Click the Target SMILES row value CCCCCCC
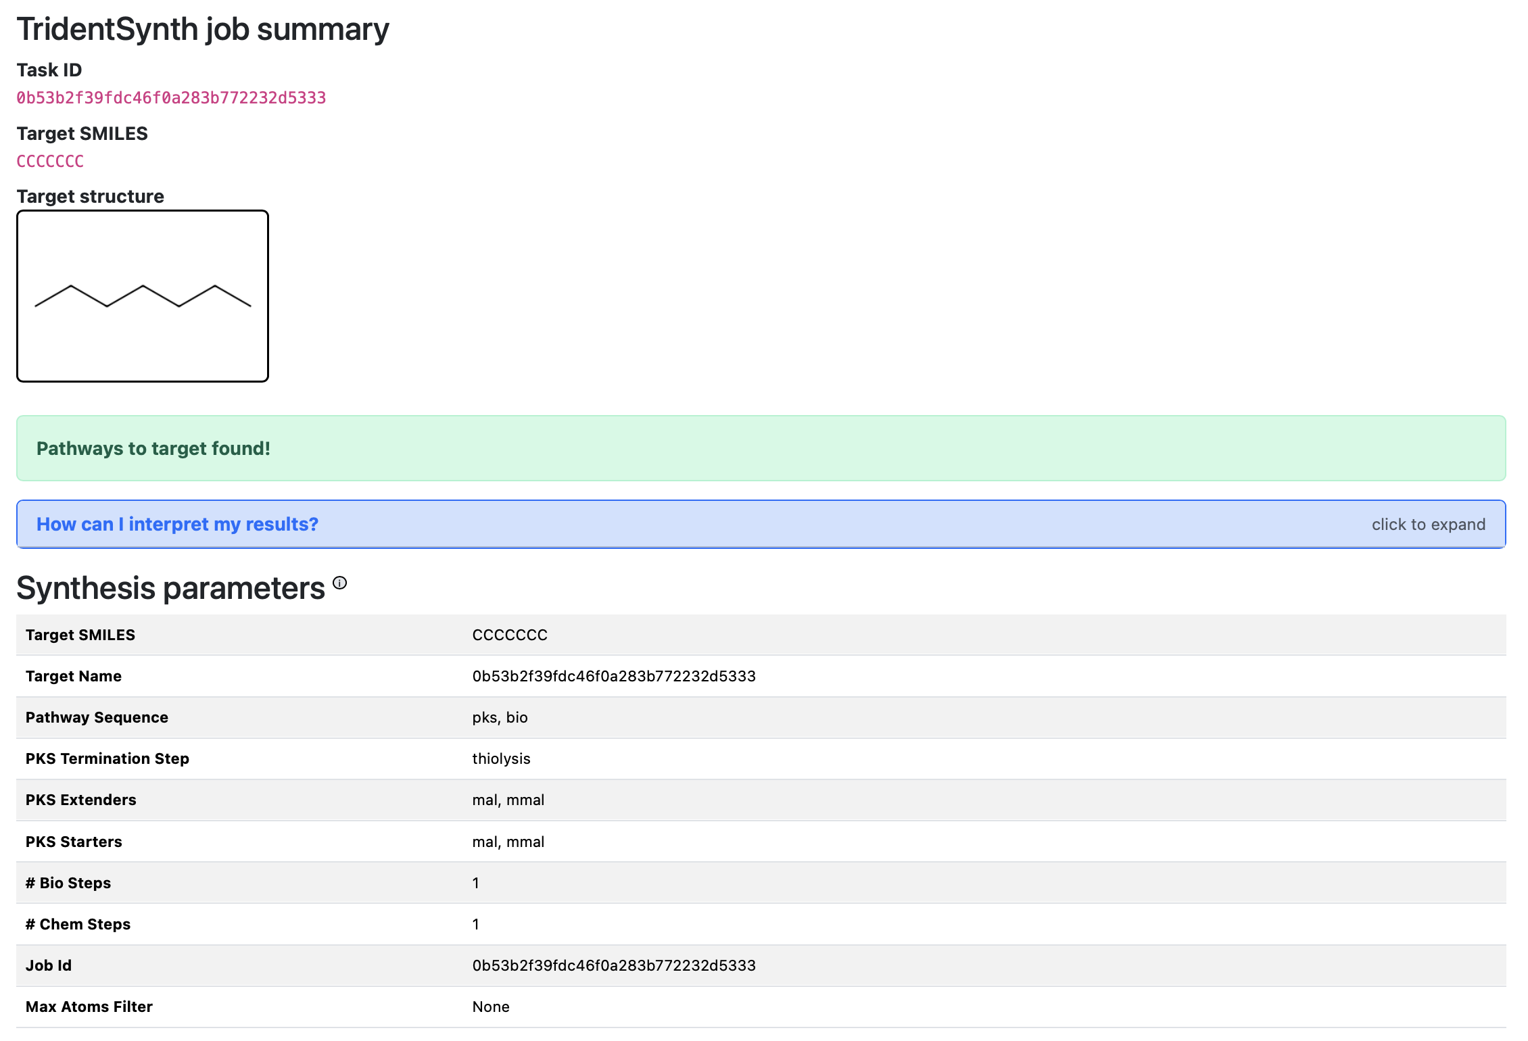The width and height of the screenshot is (1528, 1041). [510, 635]
